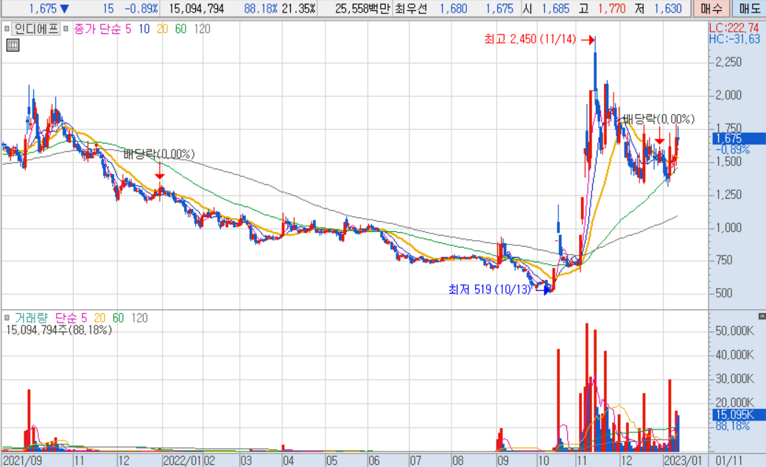766x467 pixels.
Task: Click the blue 1,675 current price tag on axis
Action: click(x=739, y=138)
